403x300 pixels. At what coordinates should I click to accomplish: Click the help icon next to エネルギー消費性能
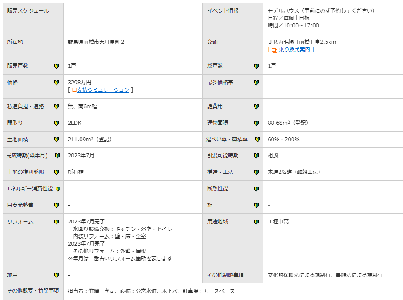58,189
